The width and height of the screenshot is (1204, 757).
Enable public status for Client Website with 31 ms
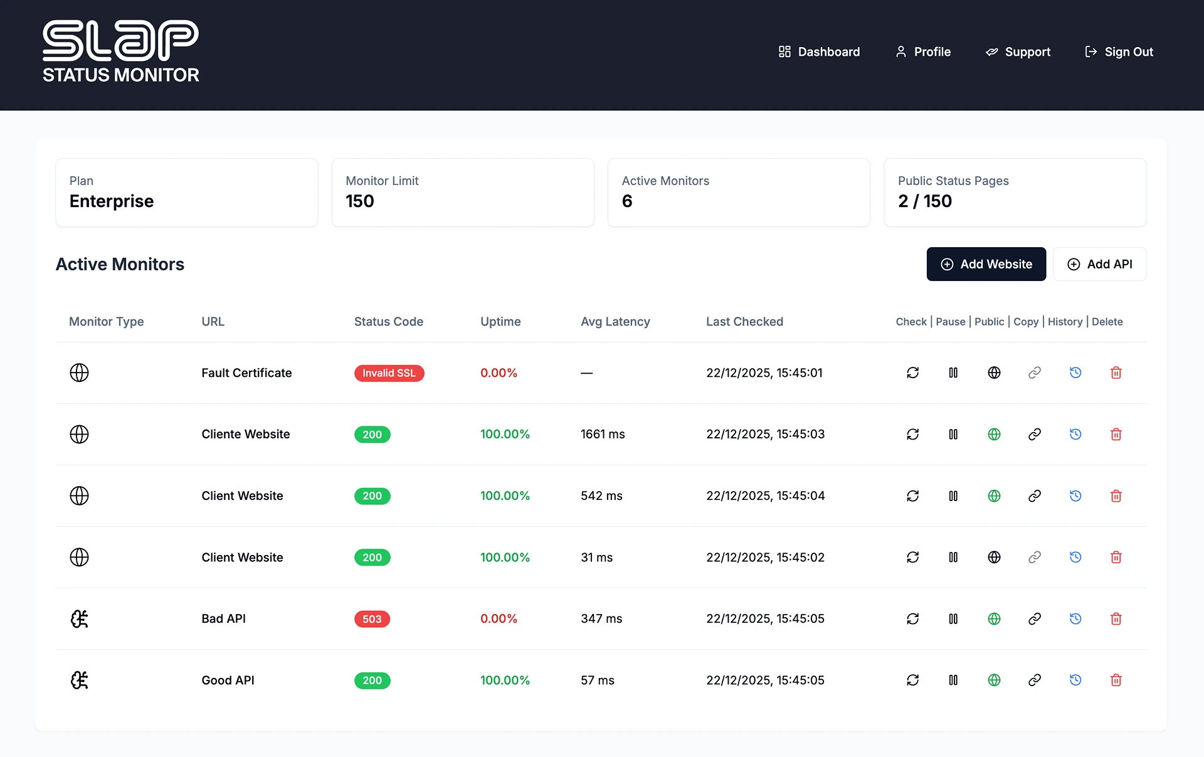point(995,557)
